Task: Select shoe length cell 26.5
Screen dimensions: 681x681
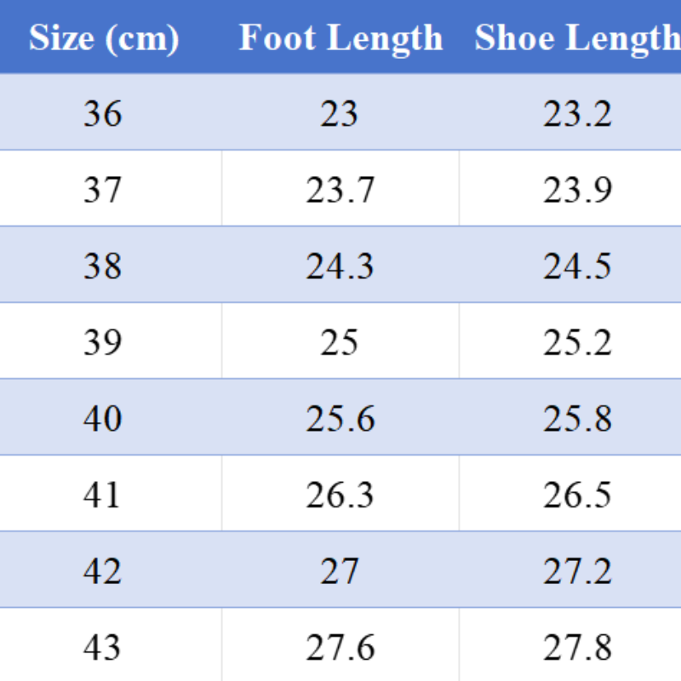Action: tap(577, 495)
